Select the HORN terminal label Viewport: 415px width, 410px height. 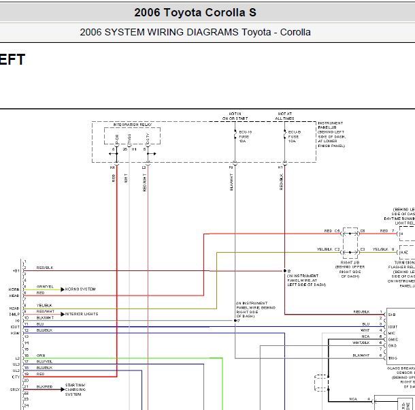[x=14, y=289]
